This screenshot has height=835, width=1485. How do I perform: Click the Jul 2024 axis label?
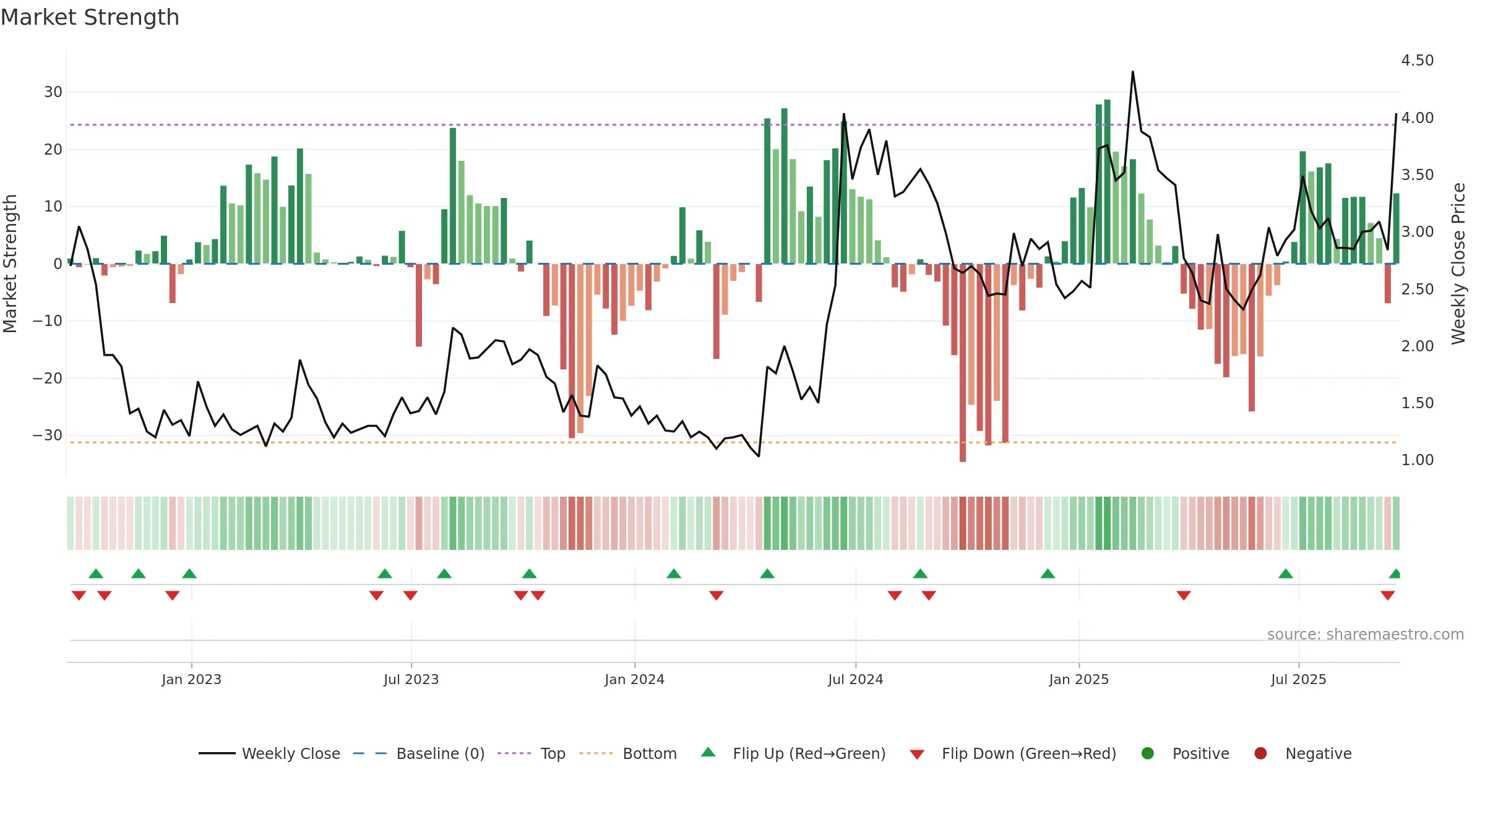[x=855, y=679]
